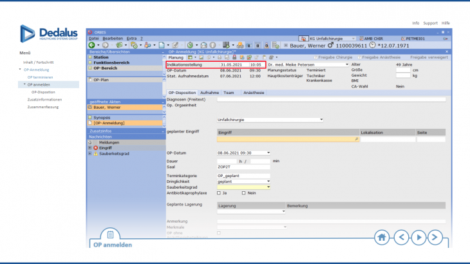
Task: Click the red Eingriff error icon
Action: click(95, 148)
